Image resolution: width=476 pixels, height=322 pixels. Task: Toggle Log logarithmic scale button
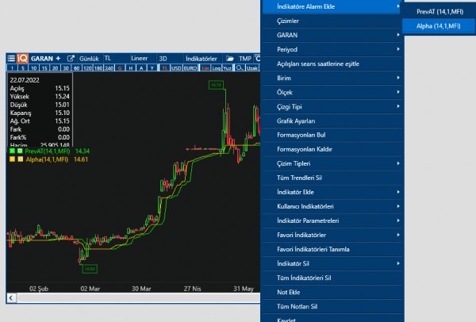point(216,68)
